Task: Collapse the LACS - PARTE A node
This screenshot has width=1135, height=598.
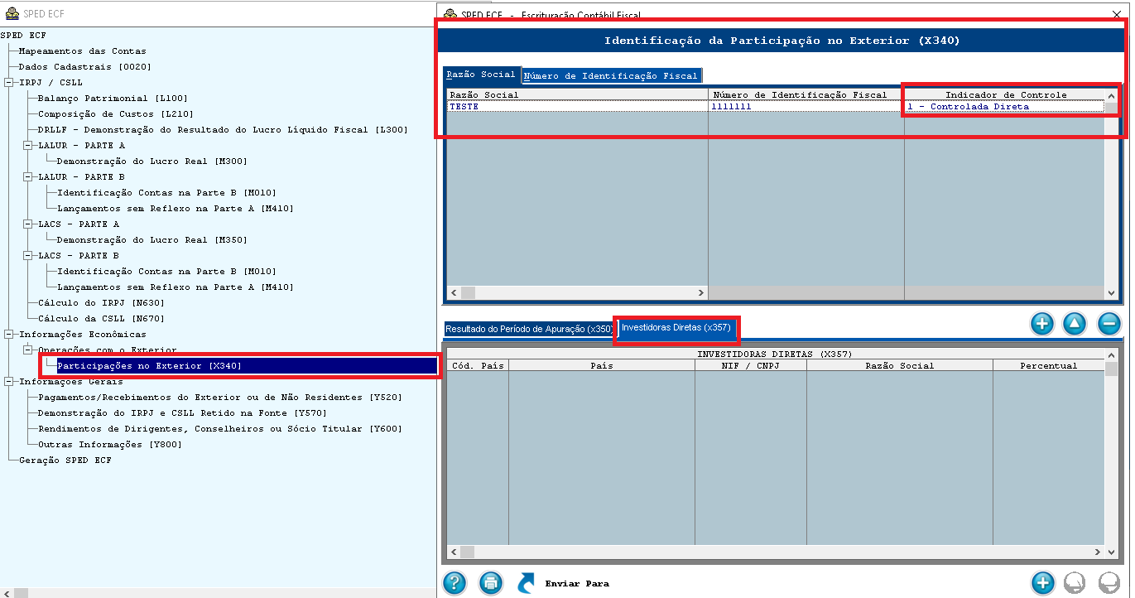Action: click(x=28, y=224)
